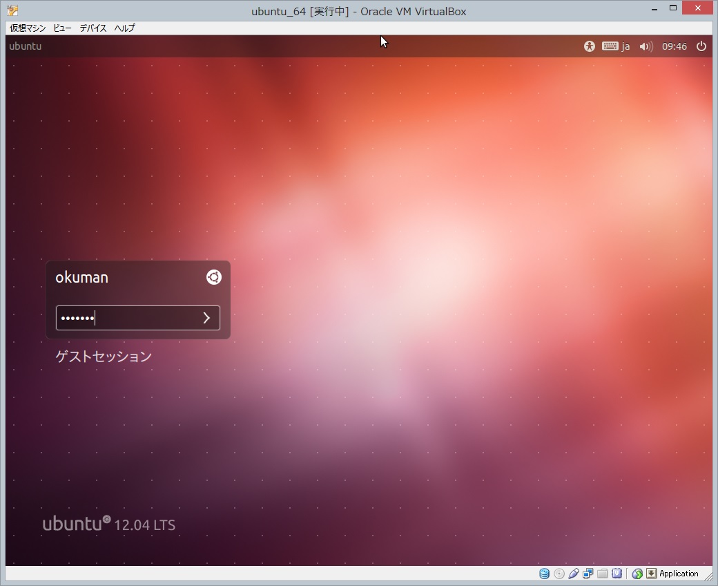Screen dimensions: 718x586
Task: Click the Ubuntu session selector icon
Action: pyautogui.click(x=214, y=277)
